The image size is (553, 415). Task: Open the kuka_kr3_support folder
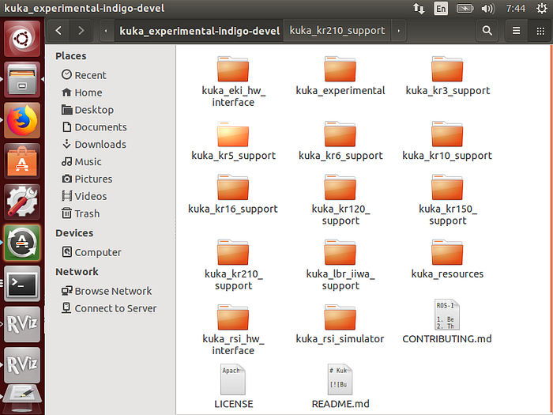coord(447,76)
